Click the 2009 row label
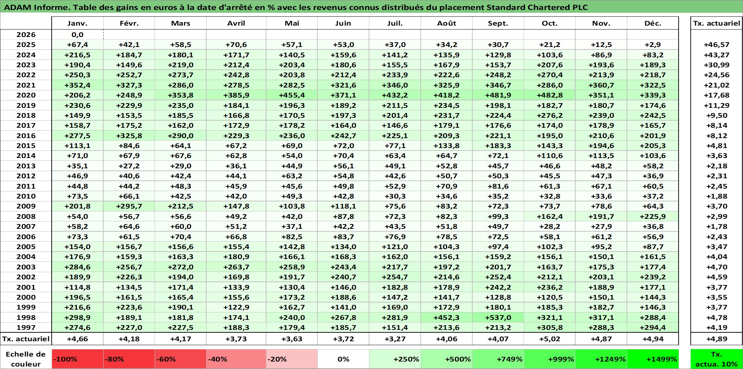Screen dimensions: 743x369 tap(26, 206)
